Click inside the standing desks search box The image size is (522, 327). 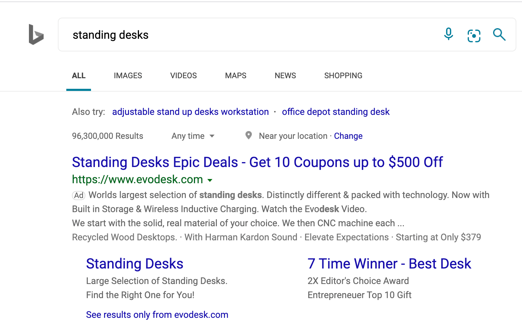pyautogui.click(x=247, y=35)
